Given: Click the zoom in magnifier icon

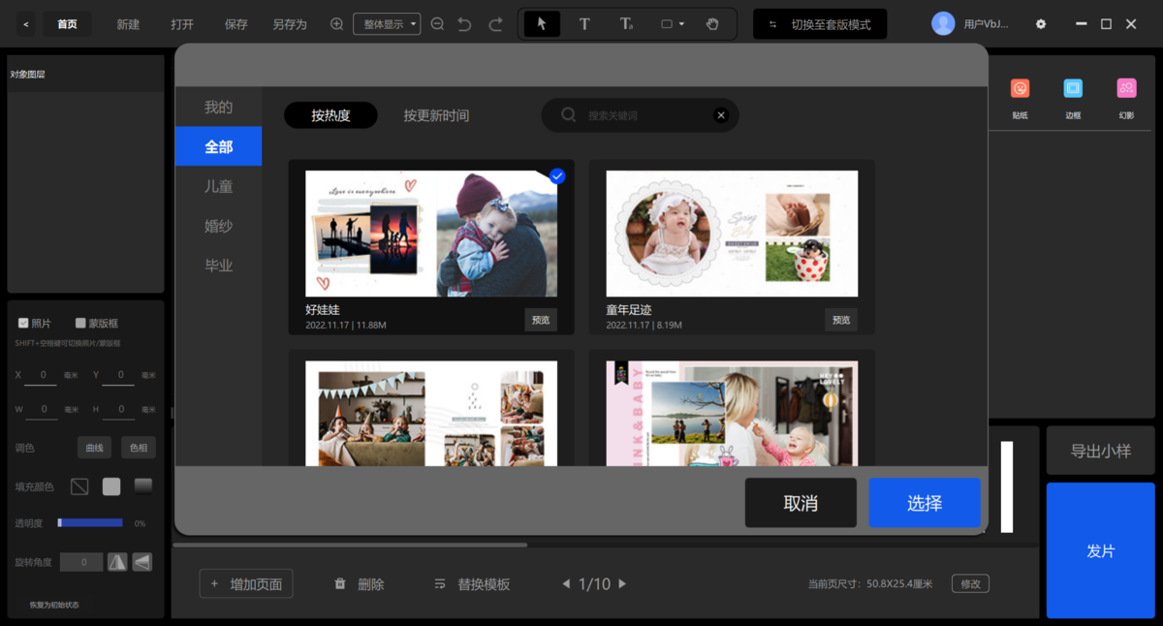Looking at the screenshot, I should pyautogui.click(x=337, y=24).
